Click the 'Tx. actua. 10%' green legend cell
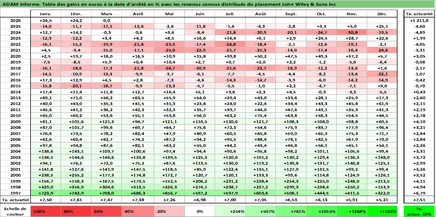The width and height of the screenshot is (436, 217). pyautogui.click(x=419, y=211)
